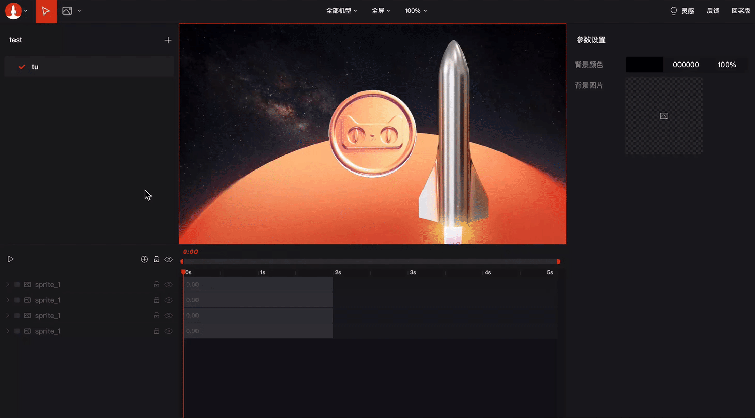The width and height of the screenshot is (755, 418).
Task: Lock the third sprite_1 layer
Action: point(156,316)
